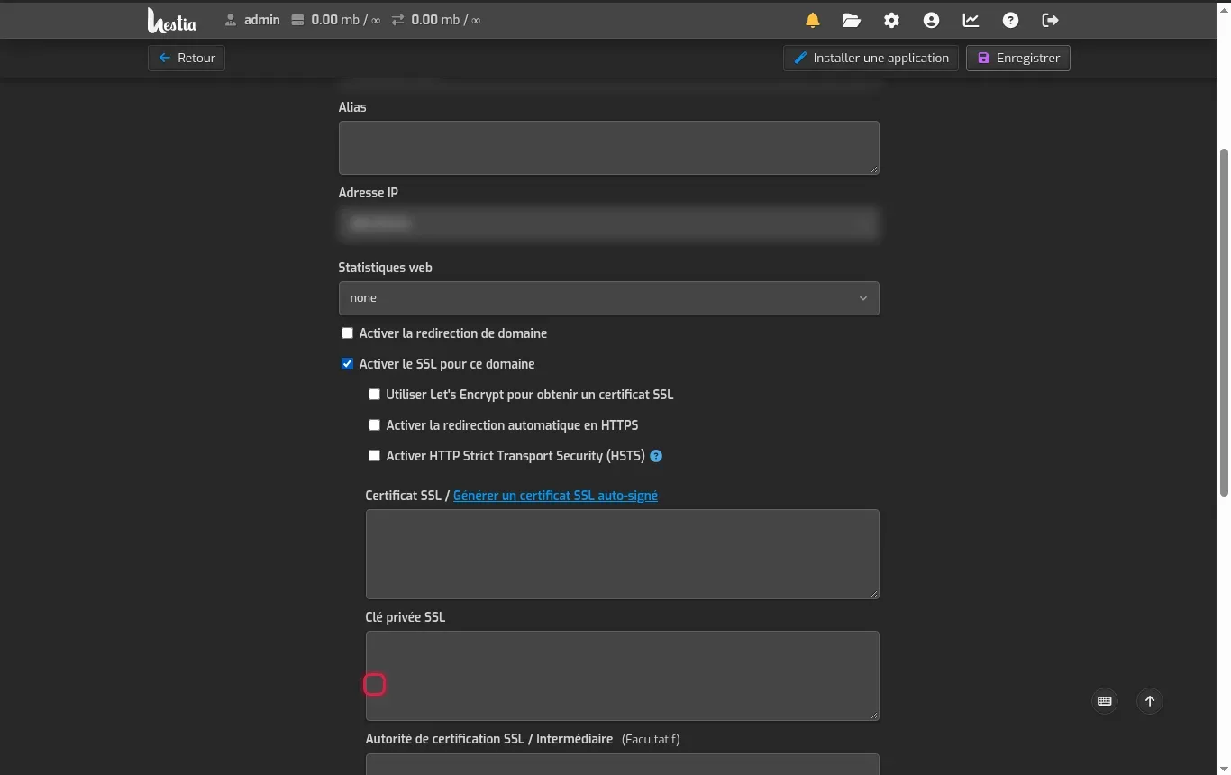The image size is (1231, 775).
Task: Click the Retour button
Action: click(187, 58)
